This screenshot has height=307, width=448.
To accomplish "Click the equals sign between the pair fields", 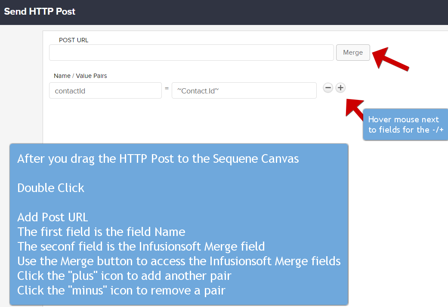I will pos(167,89).
